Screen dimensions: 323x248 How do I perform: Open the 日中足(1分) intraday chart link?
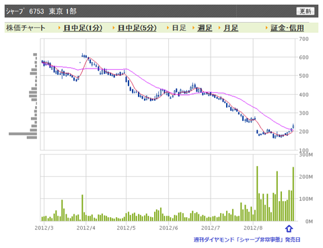click(83, 28)
